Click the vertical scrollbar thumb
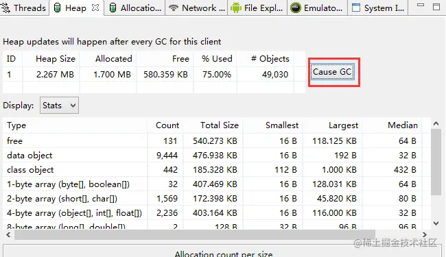The width and height of the screenshot is (446, 257). (x=436, y=162)
